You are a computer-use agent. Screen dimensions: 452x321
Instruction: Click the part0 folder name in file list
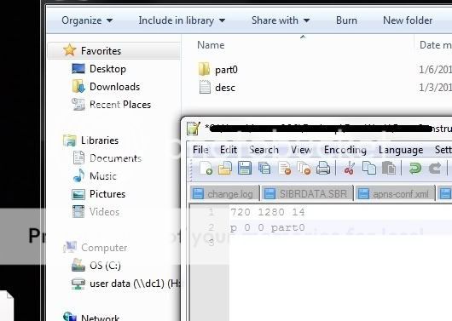pyautogui.click(x=226, y=70)
